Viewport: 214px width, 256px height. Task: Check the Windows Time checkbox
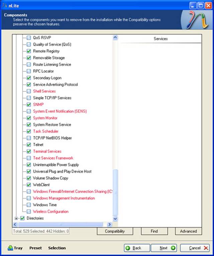tap(29, 205)
